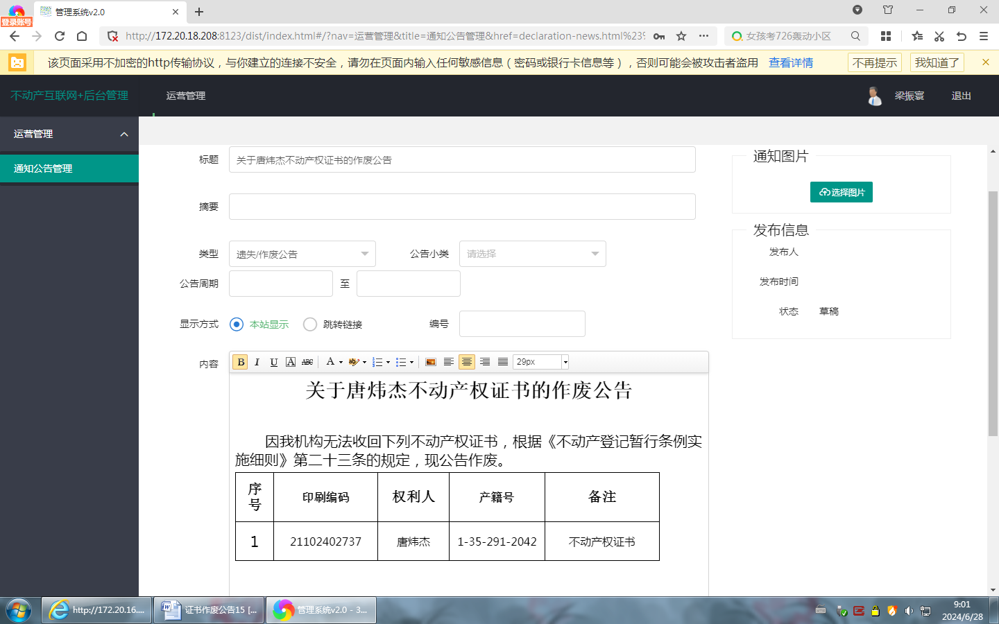Open 证书作废公告15 Word document in taskbar
The image size is (999, 624).
click(209, 610)
